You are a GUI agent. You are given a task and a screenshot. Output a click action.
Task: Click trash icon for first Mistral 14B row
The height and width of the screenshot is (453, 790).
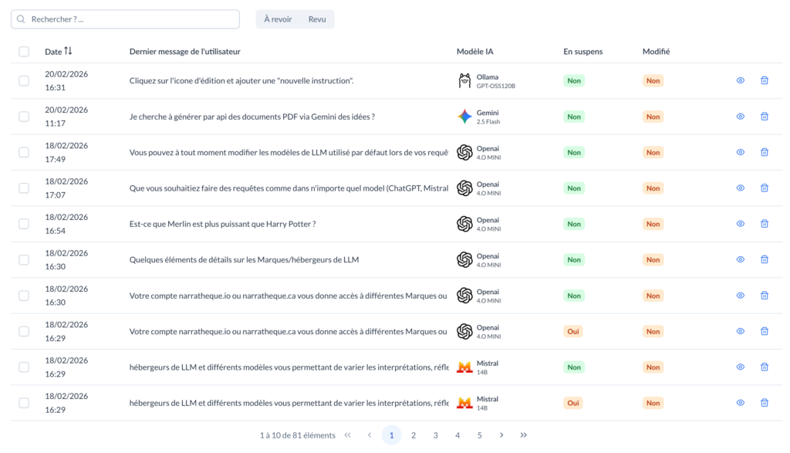pos(765,367)
